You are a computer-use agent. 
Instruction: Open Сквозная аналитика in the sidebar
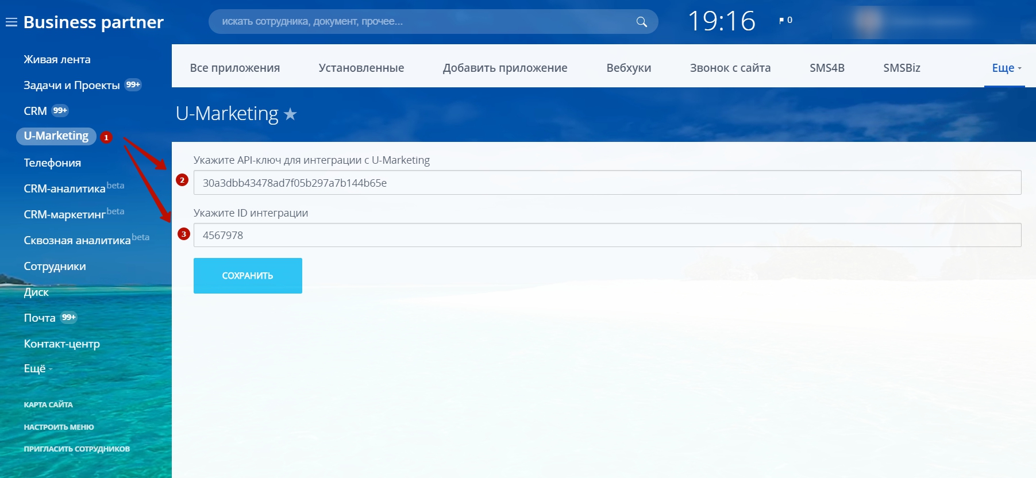pos(77,240)
